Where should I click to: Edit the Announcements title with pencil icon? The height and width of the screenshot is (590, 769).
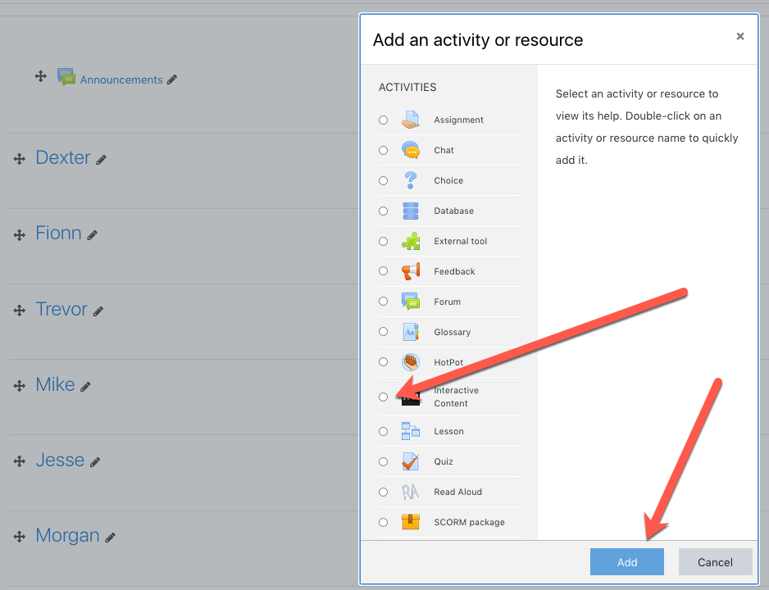click(x=171, y=79)
